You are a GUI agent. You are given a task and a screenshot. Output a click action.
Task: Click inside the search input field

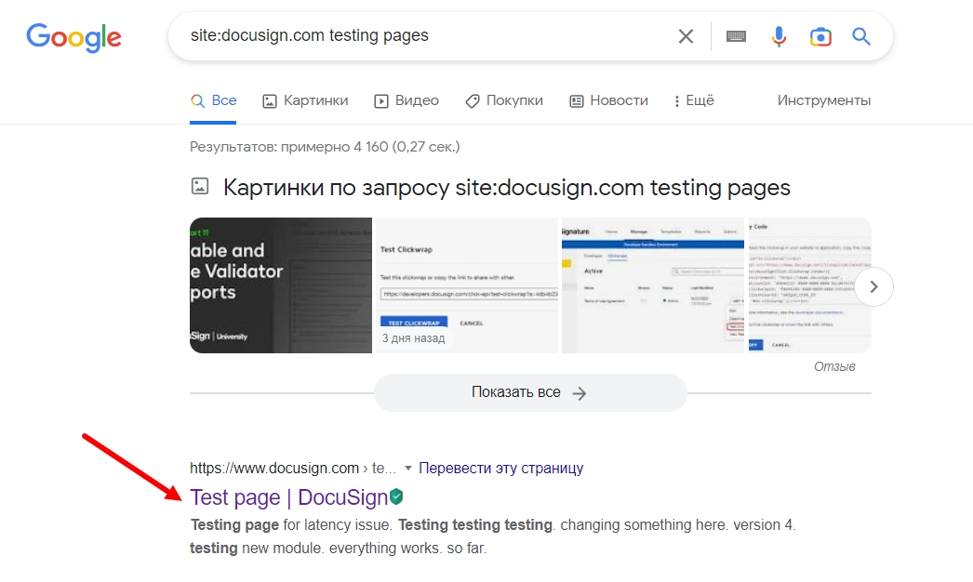point(419,35)
